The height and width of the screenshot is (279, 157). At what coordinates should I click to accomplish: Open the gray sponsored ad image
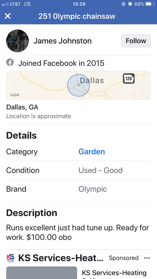point(42,272)
